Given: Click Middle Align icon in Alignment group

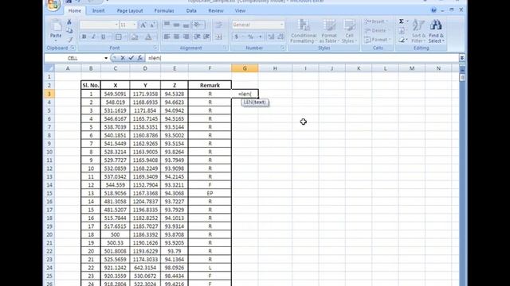Looking at the screenshot, I should pyautogui.click(x=176, y=25).
